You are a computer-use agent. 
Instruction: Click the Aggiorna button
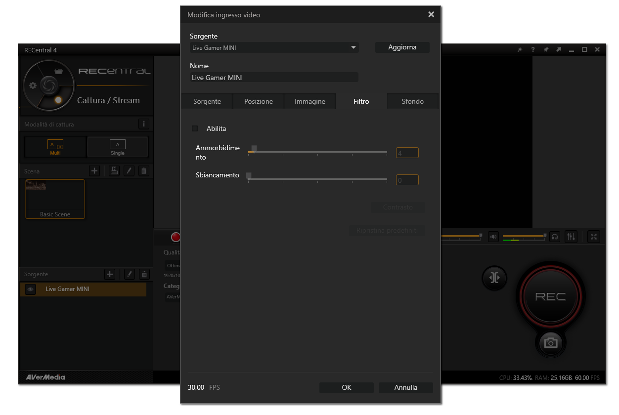pos(402,47)
